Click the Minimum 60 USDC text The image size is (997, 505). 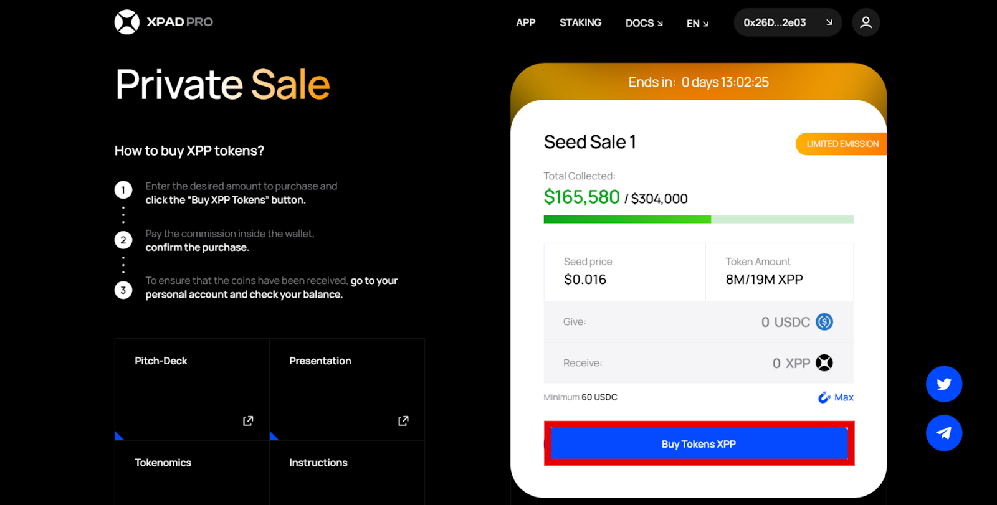[x=580, y=397]
